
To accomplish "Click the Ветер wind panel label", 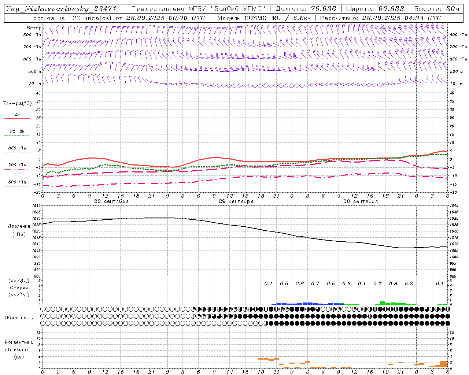I will click(34, 28).
